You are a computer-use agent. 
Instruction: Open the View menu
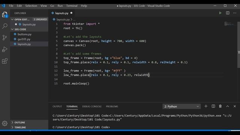click(x=43, y=6)
